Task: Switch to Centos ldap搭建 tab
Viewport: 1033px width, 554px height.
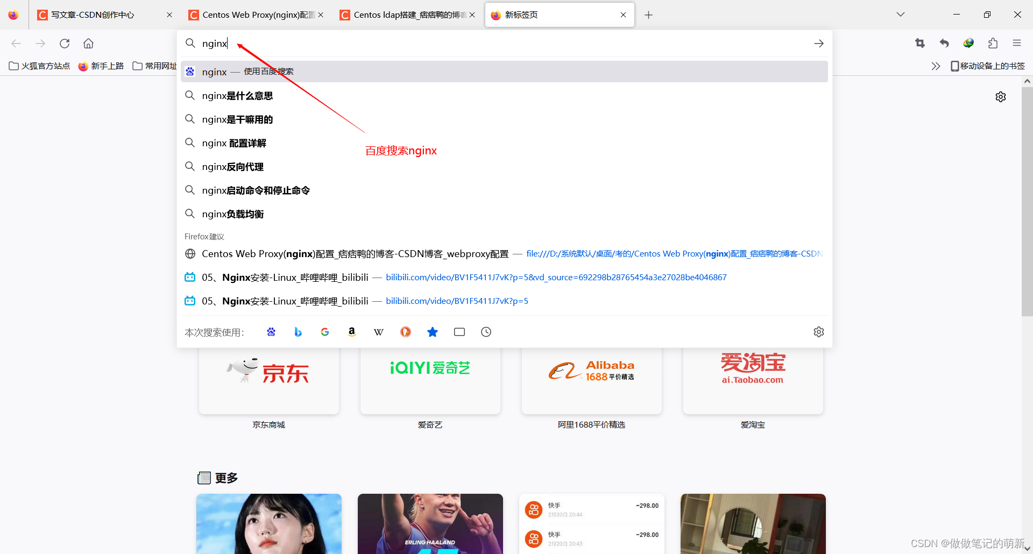Action: click(407, 15)
